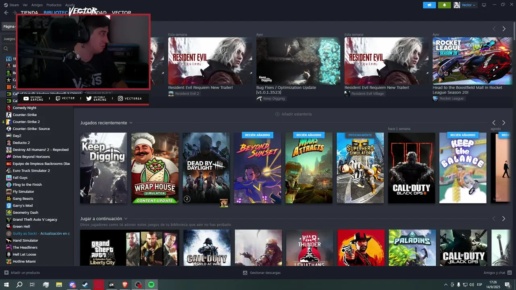Switch to Big Picture mode icon
This screenshot has height=290, width=516.
click(484, 5)
